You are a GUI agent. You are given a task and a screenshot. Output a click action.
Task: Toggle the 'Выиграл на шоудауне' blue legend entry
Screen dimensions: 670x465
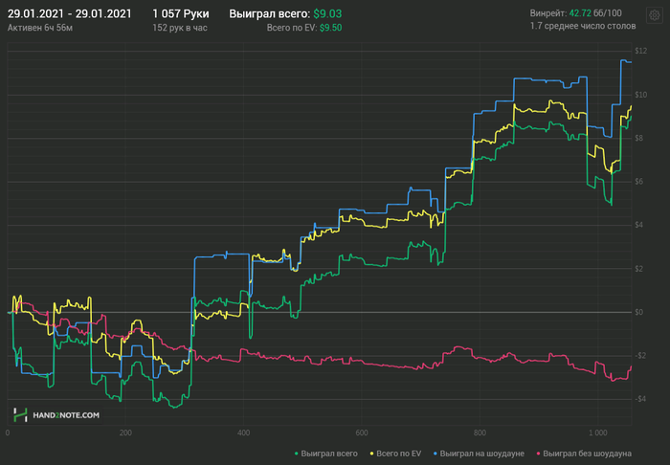click(479, 454)
